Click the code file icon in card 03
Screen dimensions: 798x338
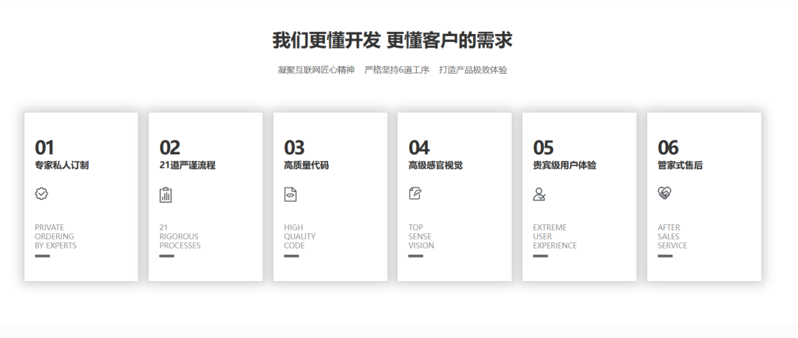click(290, 194)
